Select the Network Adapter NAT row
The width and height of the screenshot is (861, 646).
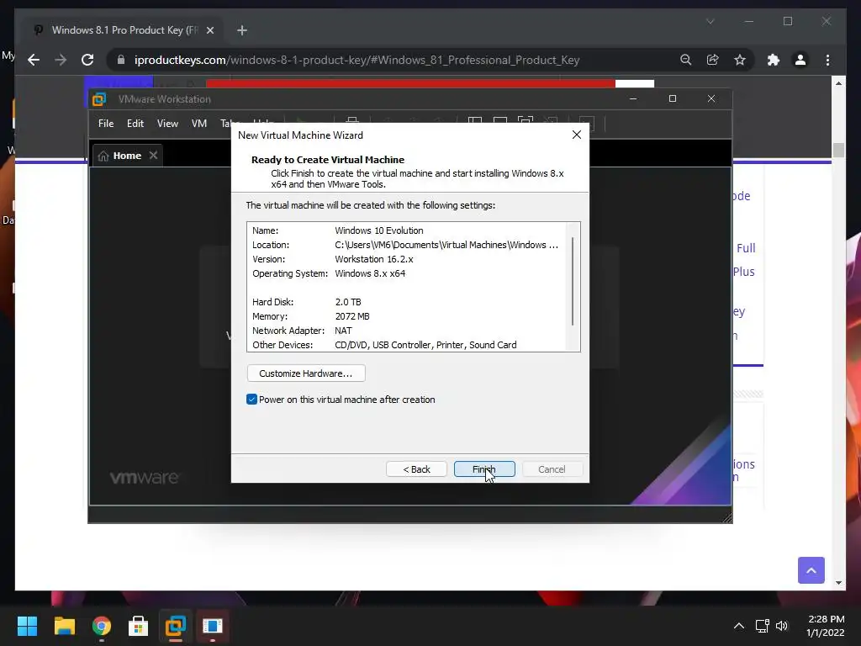click(x=406, y=331)
